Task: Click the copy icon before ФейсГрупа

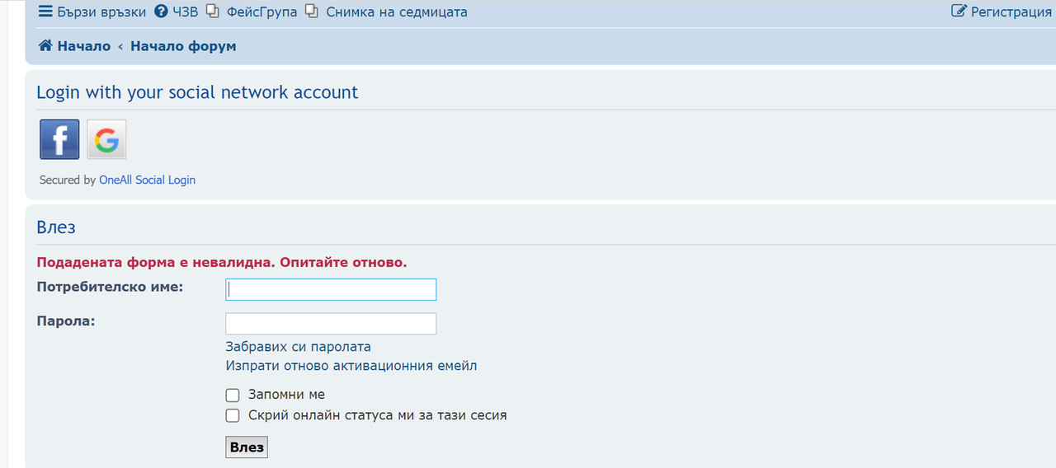Action: pyautogui.click(x=212, y=12)
